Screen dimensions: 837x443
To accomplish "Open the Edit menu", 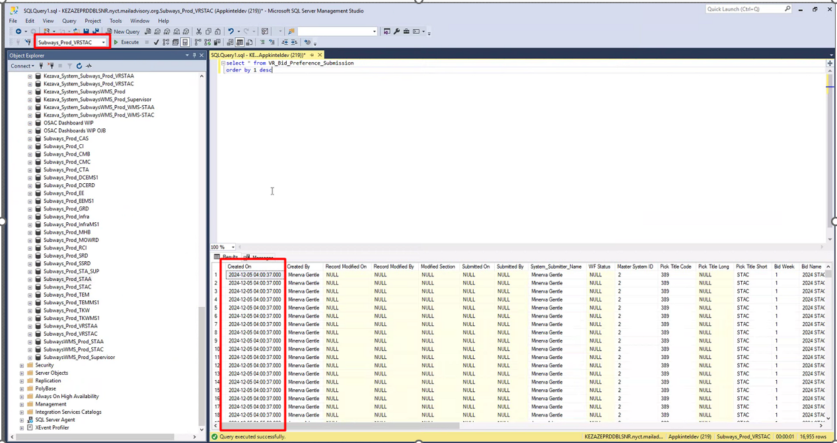I will coord(30,20).
